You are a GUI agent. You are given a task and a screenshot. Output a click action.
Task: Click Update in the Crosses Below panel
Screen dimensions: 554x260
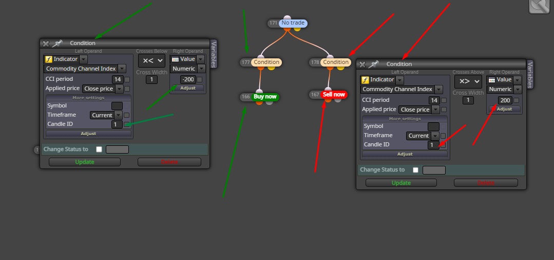pyautogui.click(x=85, y=162)
